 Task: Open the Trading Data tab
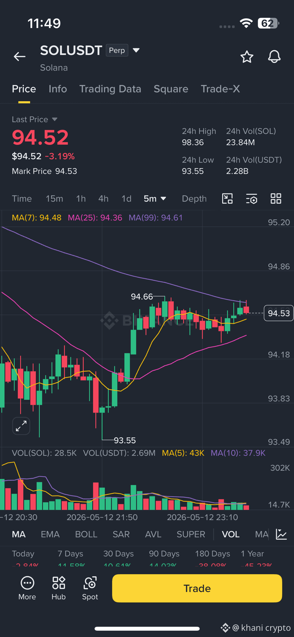tap(110, 89)
